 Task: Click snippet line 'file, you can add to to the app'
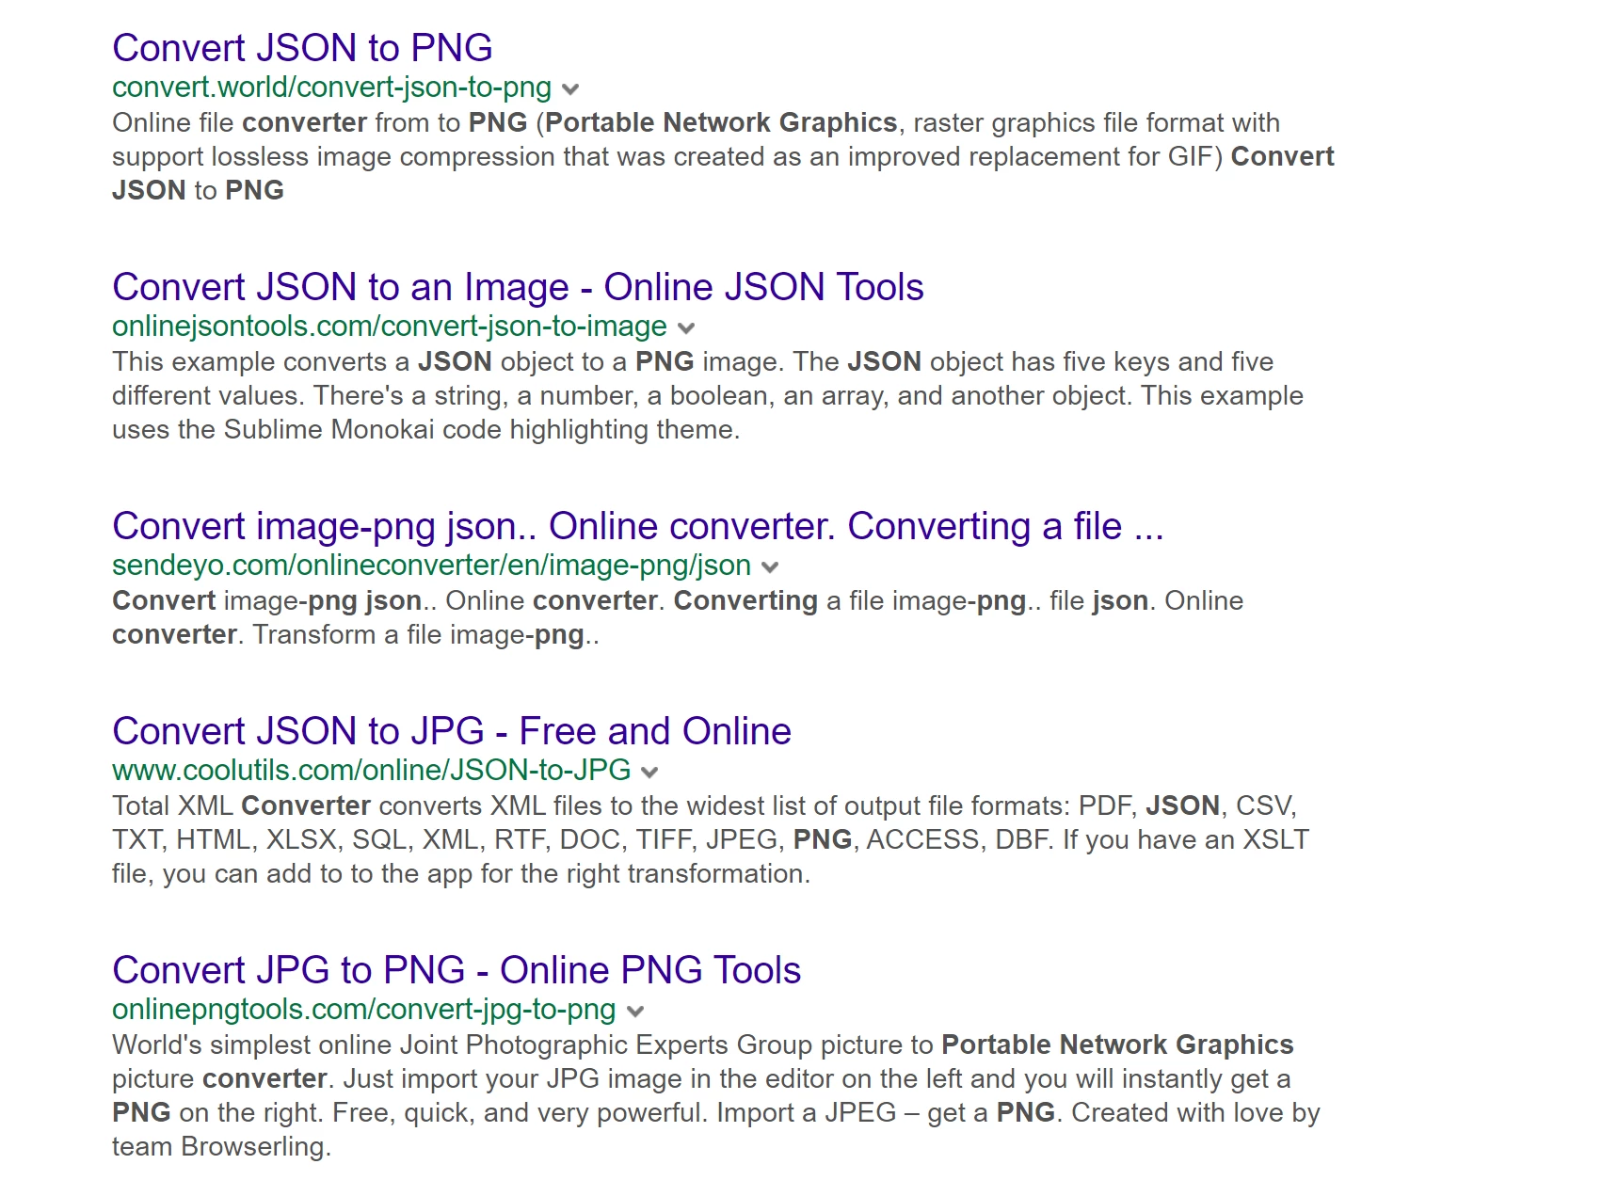pos(461,874)
